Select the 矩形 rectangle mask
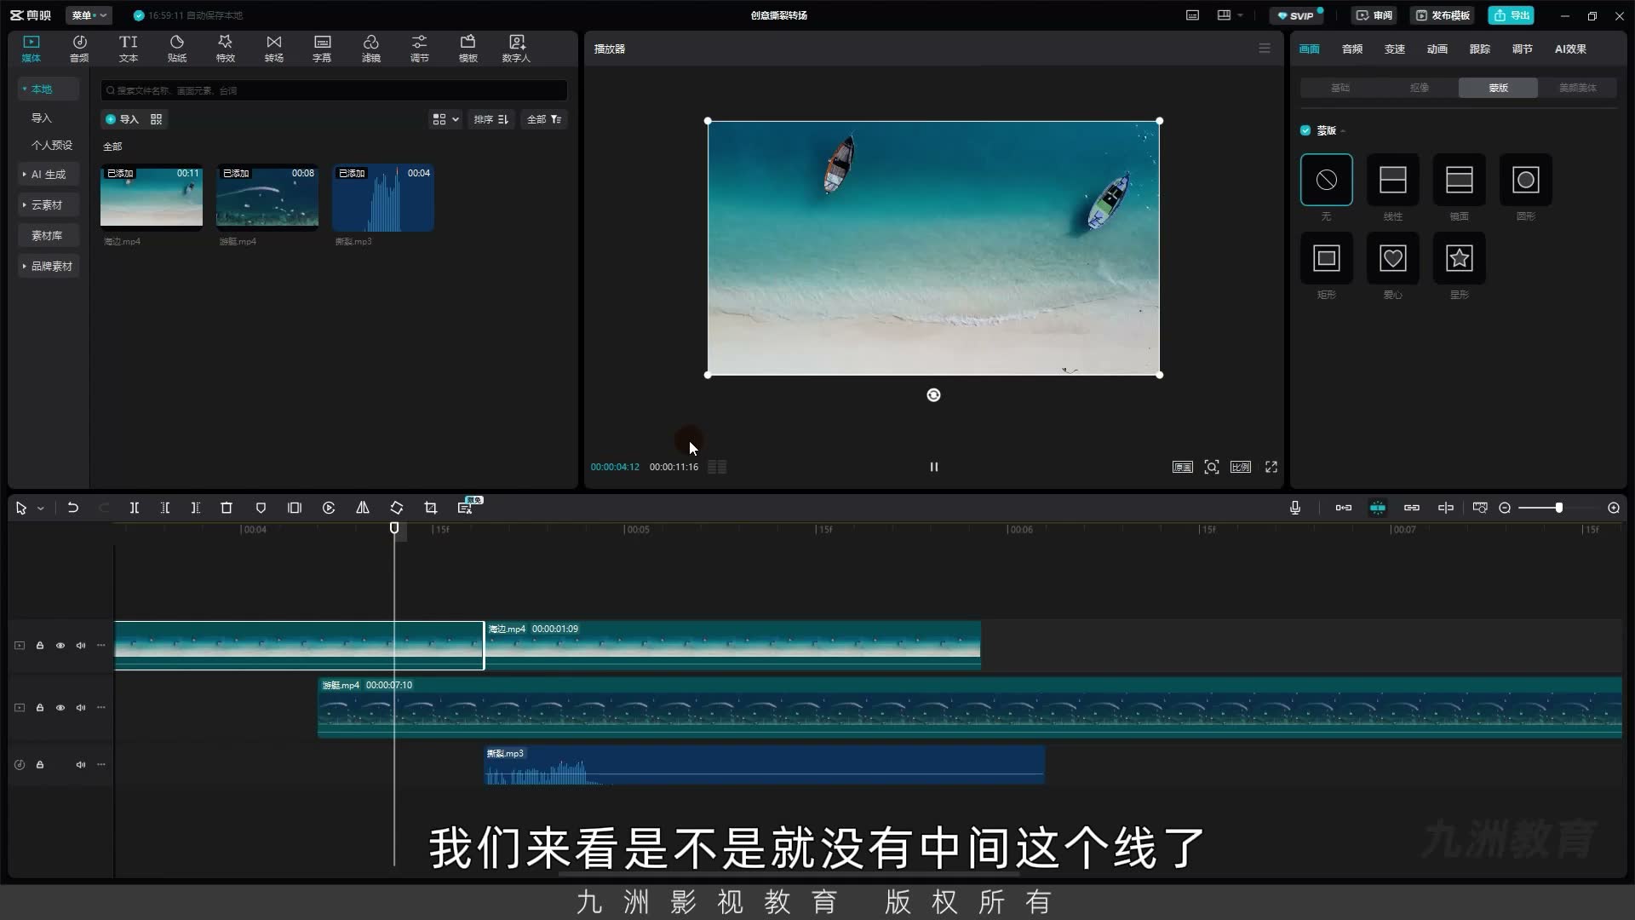This screenshot has width=1635, height=920. click(1326, 258)
